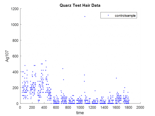
Task: Click the 1000 tick label on y-axis
Action: (15, 25)
